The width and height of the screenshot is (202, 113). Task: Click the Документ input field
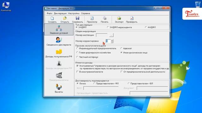click(x=152, y=88)
